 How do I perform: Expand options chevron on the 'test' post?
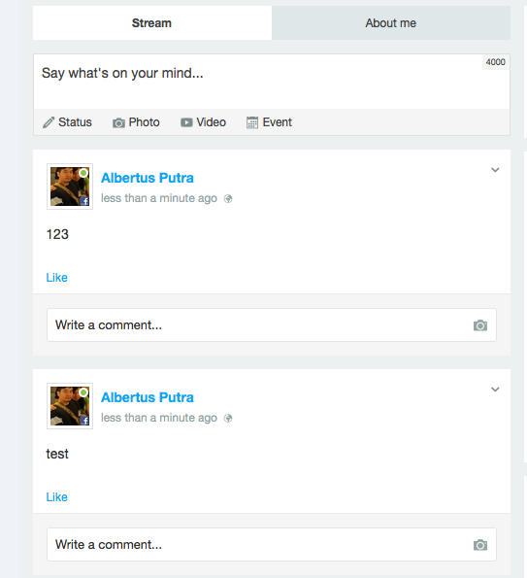495,390
